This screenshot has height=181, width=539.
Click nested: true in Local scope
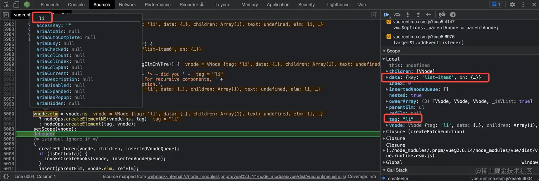(x=405, y=95)
